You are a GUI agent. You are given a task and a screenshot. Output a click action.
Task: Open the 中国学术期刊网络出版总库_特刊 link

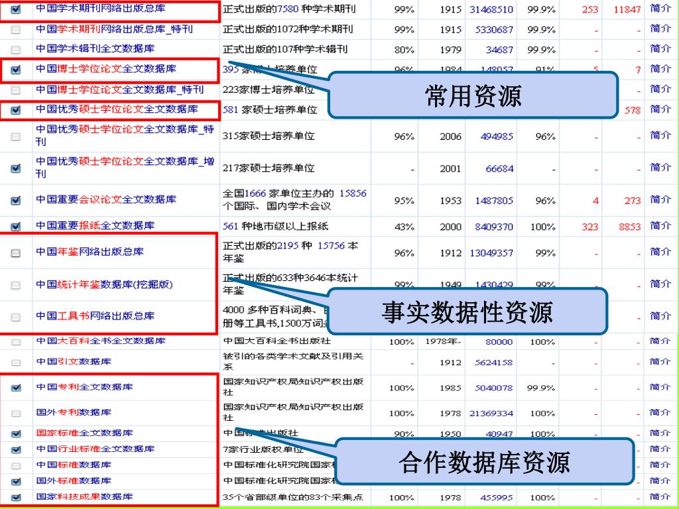pos(114,29)
